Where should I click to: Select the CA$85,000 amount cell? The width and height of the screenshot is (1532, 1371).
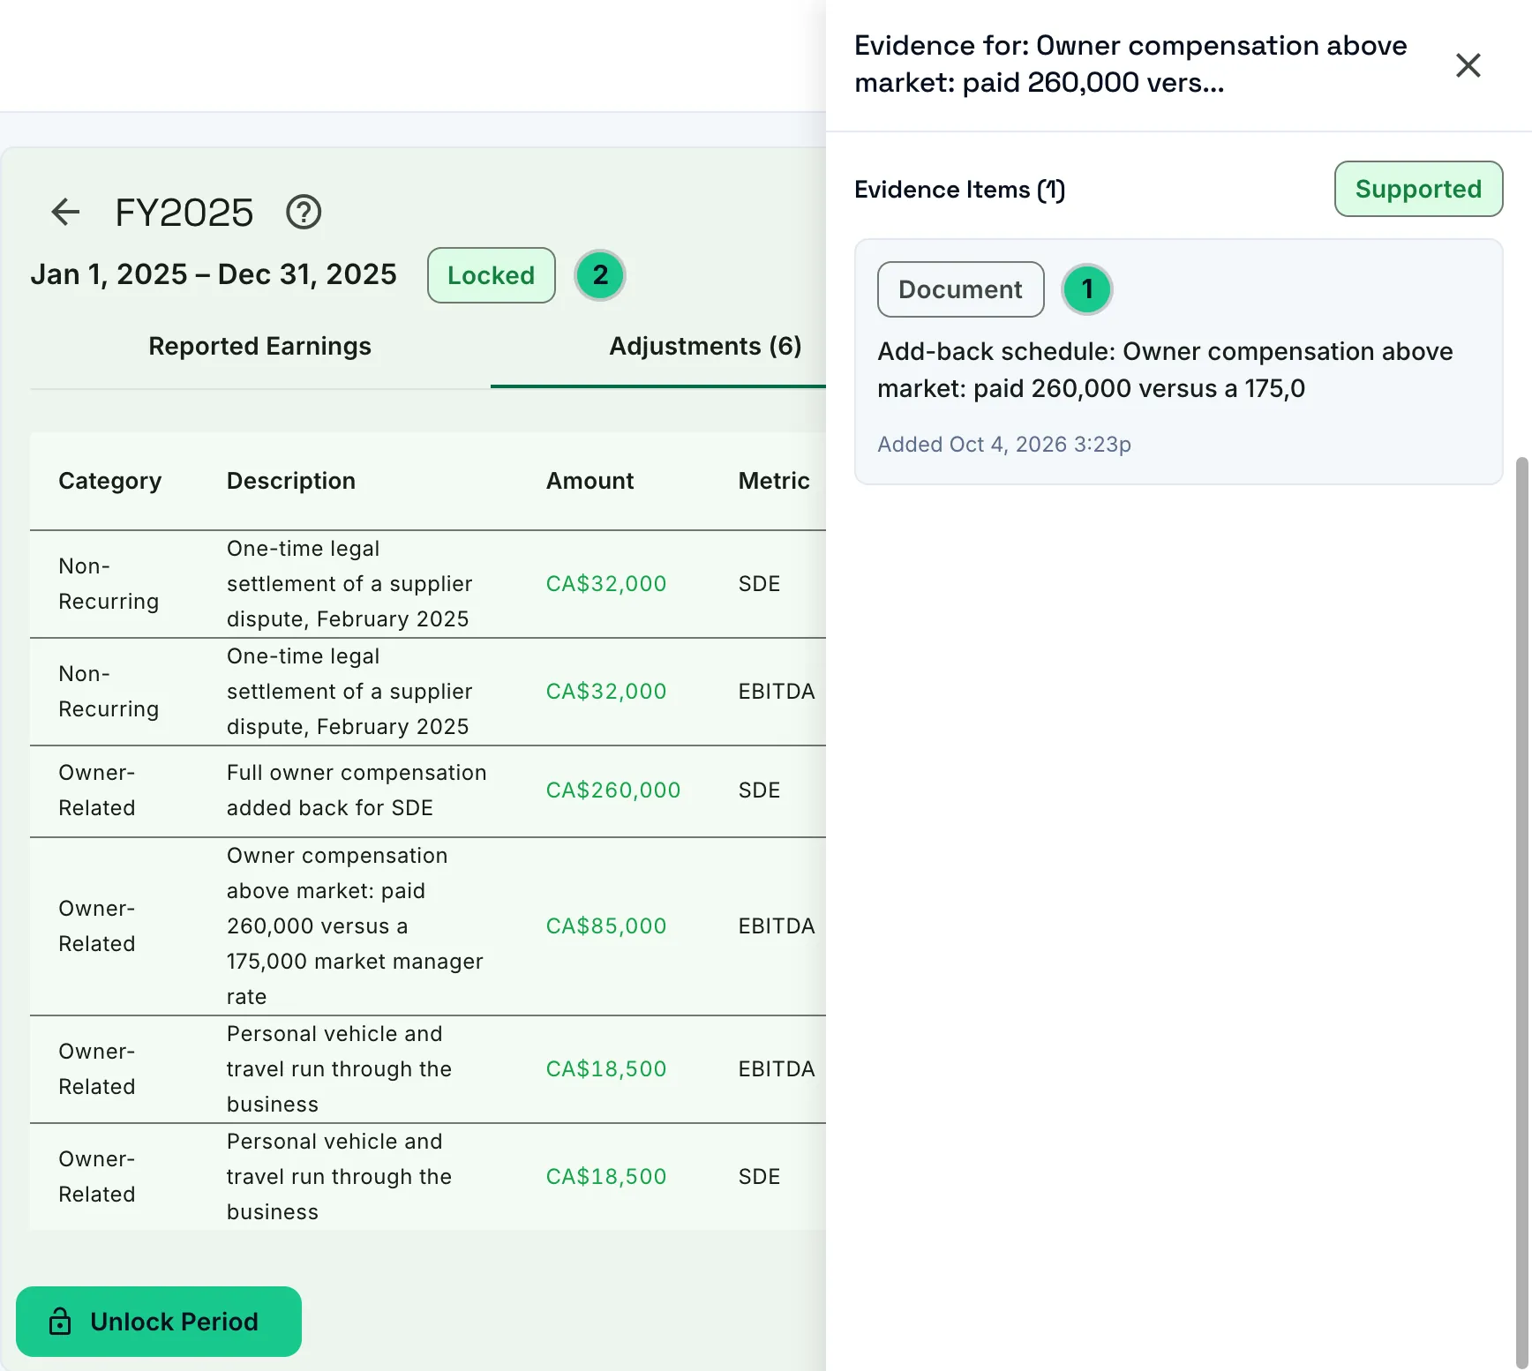coord(606,925)
